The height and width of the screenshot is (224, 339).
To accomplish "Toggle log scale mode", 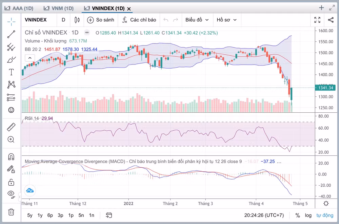I will pyautogui.click(x=308, y=215).
